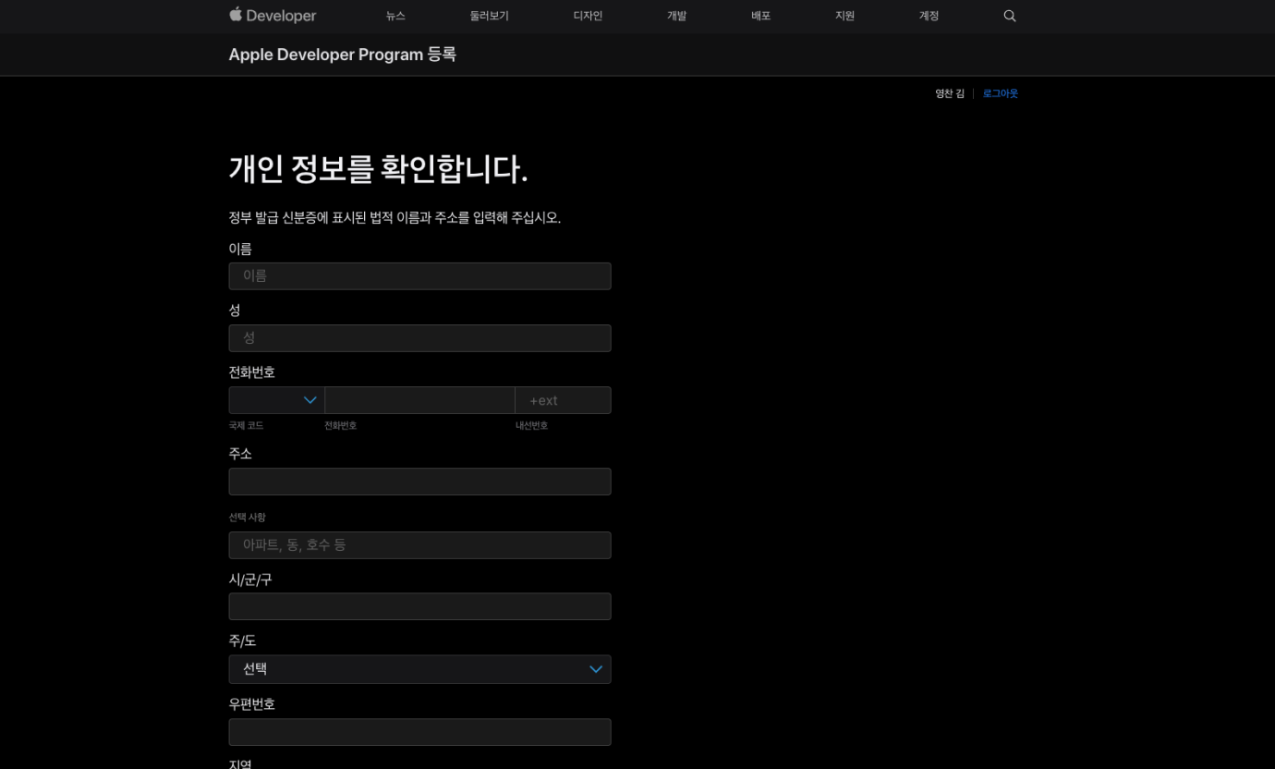The image size is (1275, 769).
Task: Focus the 성 input field
Action: tap(419, 338)
